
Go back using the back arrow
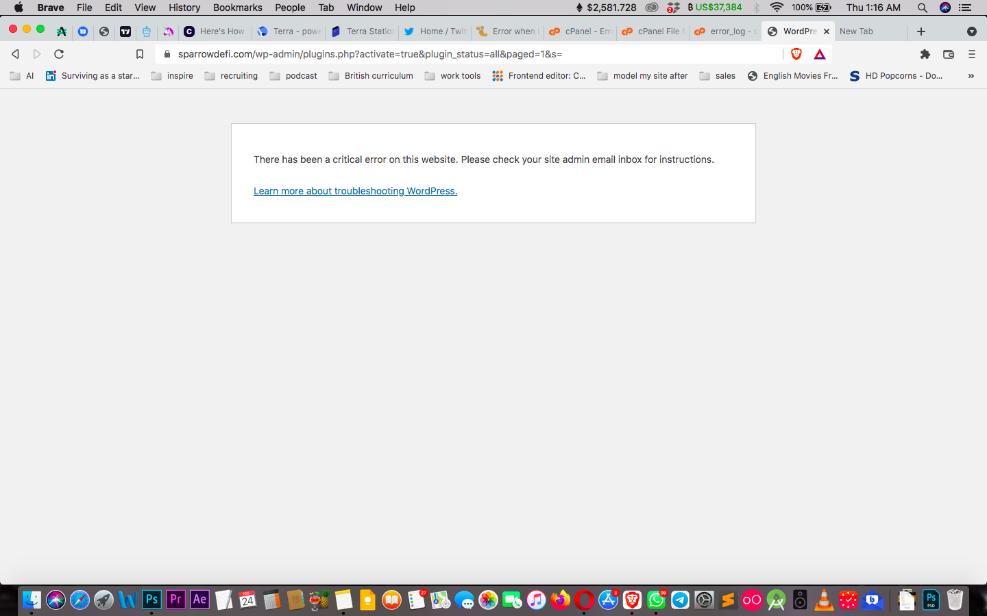tap(15, 54)
